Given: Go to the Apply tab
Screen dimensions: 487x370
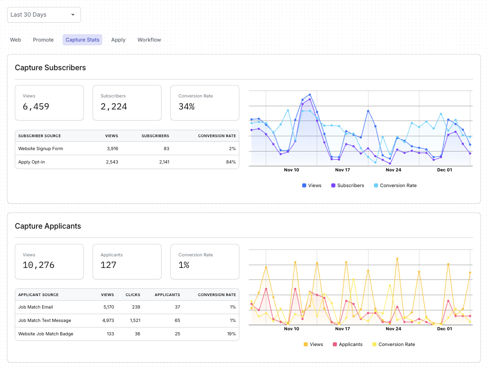Looking at the screenshot, I should [x=118, y=40].
